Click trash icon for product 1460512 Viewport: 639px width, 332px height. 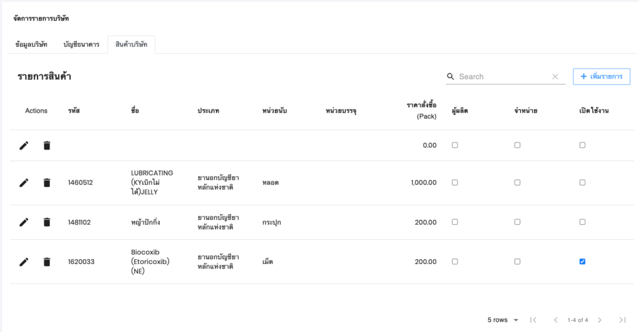(x=47, y=183)
